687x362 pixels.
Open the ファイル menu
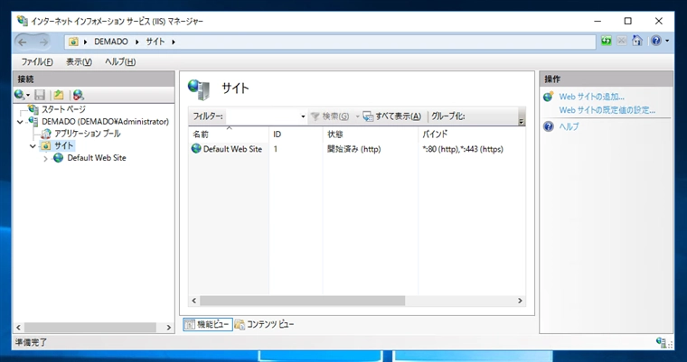pyautogui.click(x=37, y=61)
